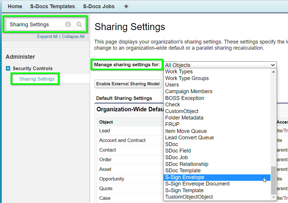Click the Contact row in the table

tap(131, 150)
